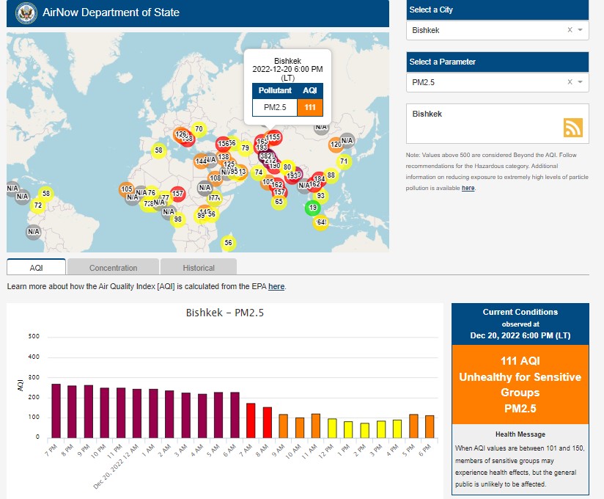
Task: Select the yellow 70 marker on the map
Action: [199, 129]
